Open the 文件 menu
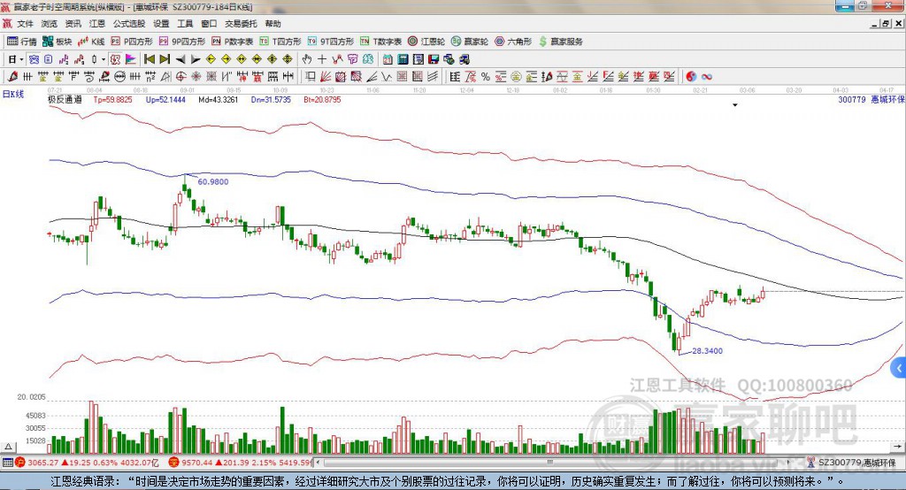This screenshot has height=490, width=906. 25,24
